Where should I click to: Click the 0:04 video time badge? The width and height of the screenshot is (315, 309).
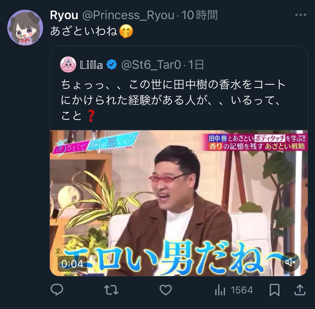[x=72, y=264]
